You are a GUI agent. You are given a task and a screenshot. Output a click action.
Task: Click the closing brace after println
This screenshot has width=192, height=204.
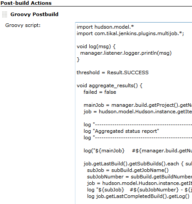[x=78, y=59]
